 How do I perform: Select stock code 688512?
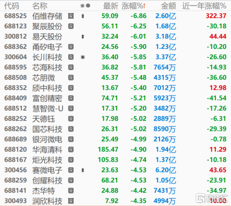pos(15,108)
